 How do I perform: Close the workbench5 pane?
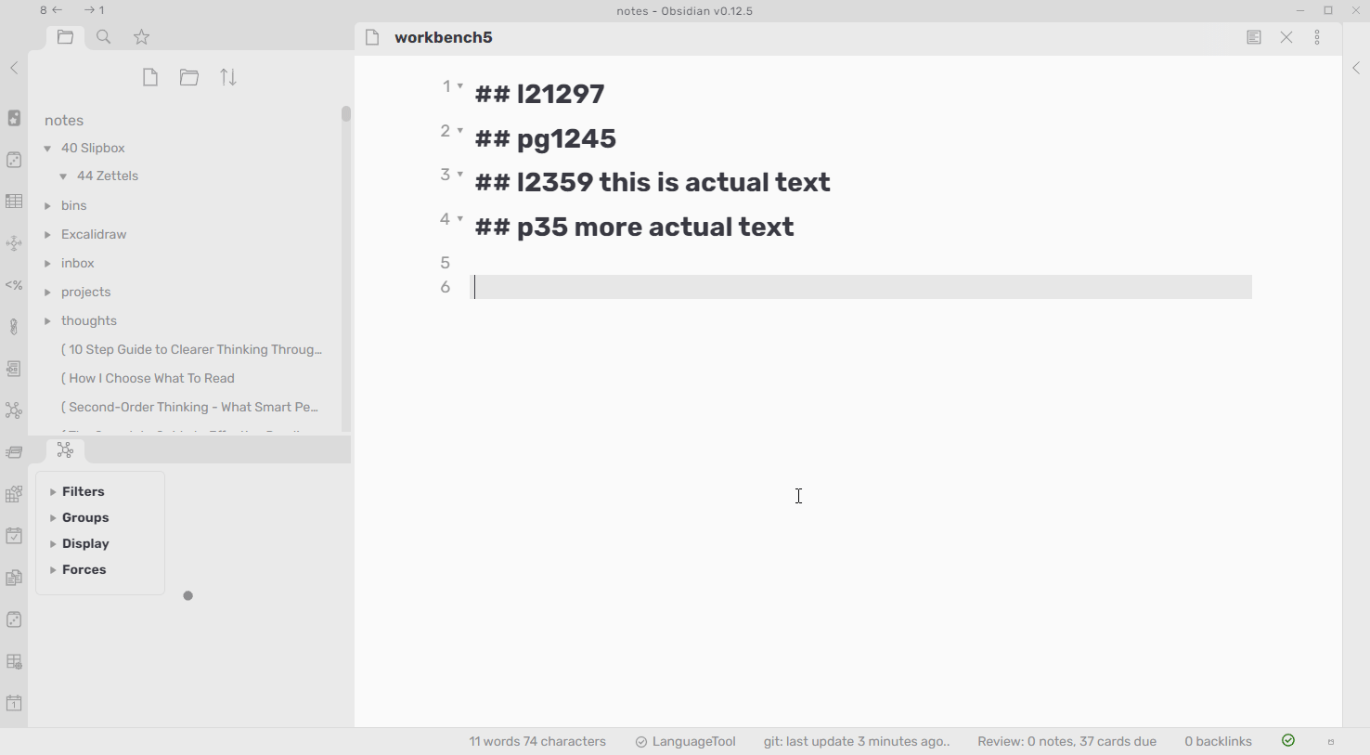pyautogui.click(x=1286, y=38)
